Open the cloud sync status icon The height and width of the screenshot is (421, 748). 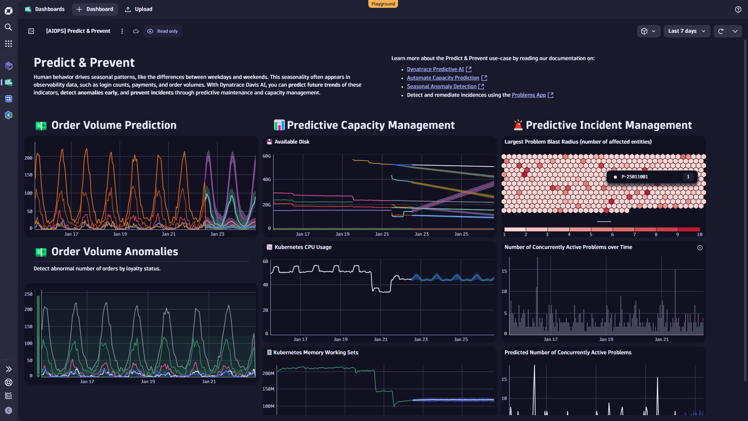click(x=136, y=31)
